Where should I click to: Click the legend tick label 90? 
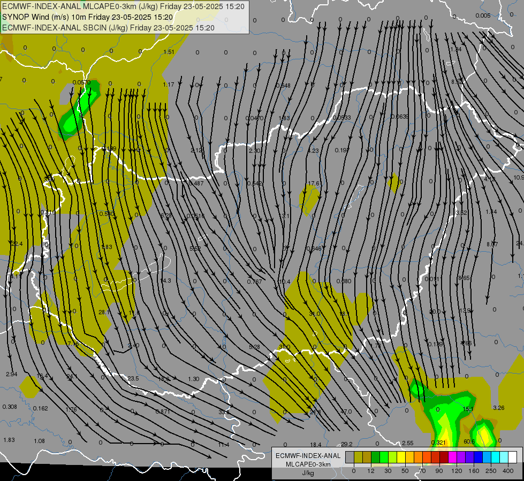click(439, 471)
